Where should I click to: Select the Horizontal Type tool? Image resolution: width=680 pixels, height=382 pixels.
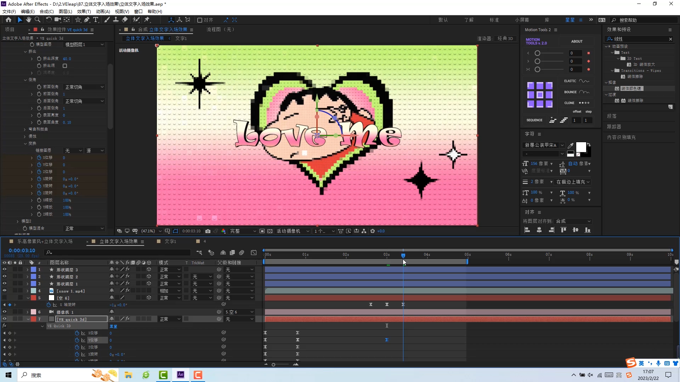point(96,20)
